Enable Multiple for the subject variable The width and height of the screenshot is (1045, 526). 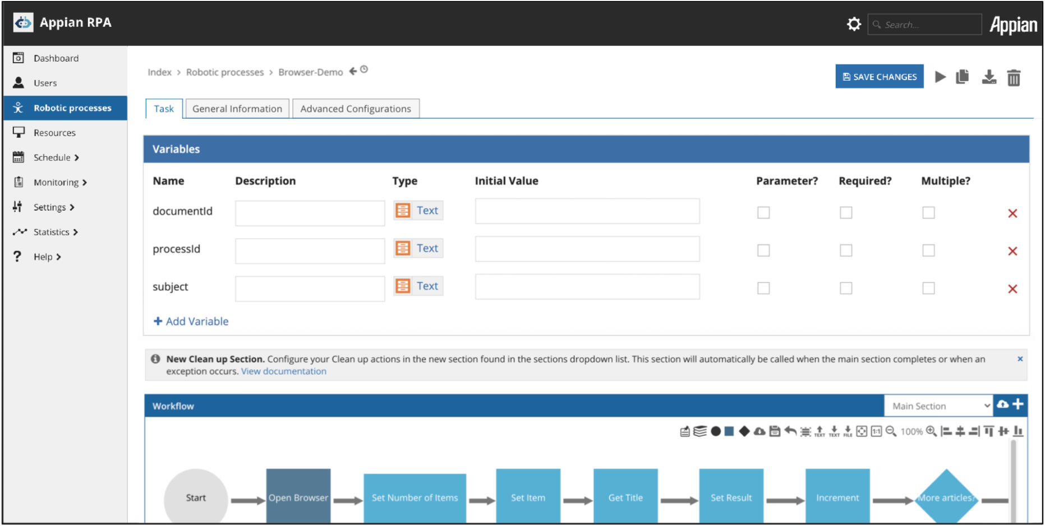[928, 287]
